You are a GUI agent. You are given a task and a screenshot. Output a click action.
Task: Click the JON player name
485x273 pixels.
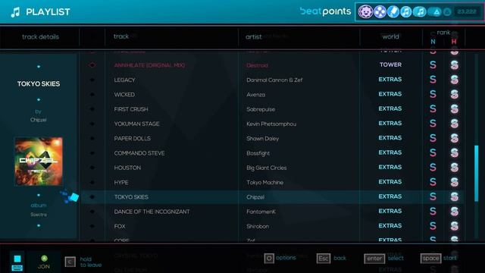44,266
